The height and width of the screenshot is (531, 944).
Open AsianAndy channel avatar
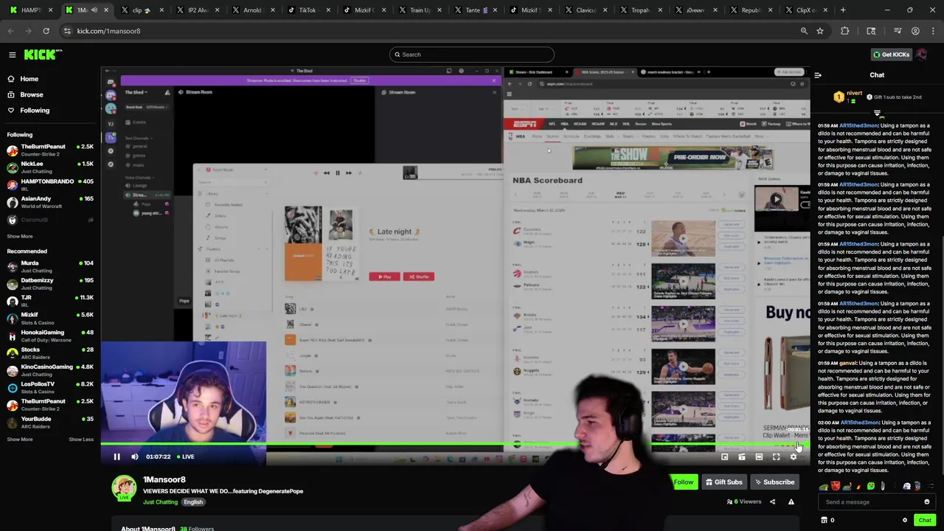coord(12,202)
